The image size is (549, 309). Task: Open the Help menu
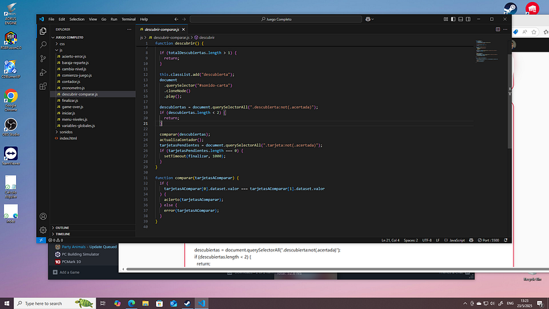click(144, 19)
